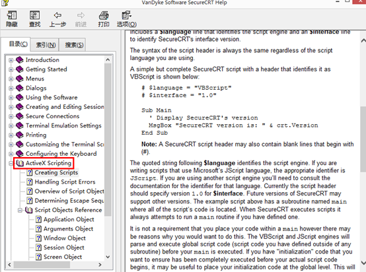This screenshot has height=272, width=366.
Task: Open the Handling Script Errors topic
Action: (x=65, y=182)
